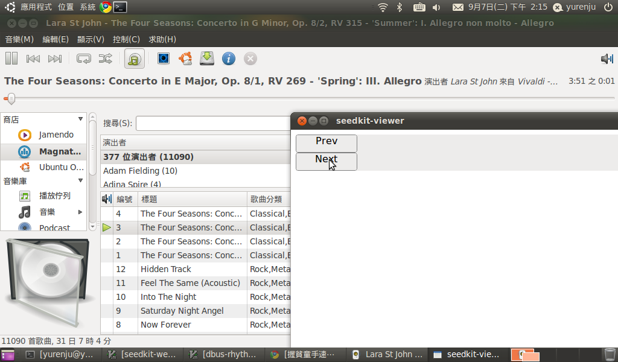The image size is (618, 362).
Task: Select playing track 3 The Four Seasons
Action: coord(196,227)
